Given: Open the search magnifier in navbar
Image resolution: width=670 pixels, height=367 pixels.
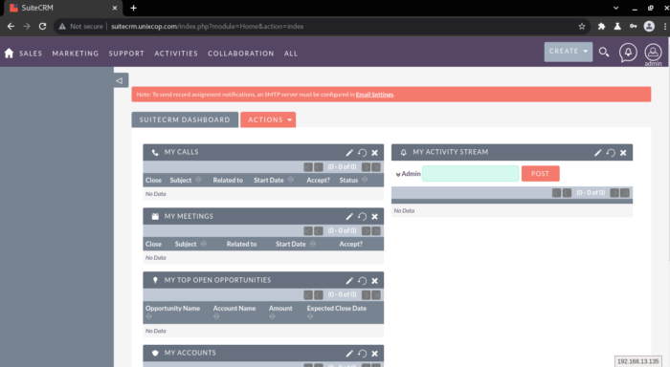Looking at the screenshot, I should pyautogui.click(x=604, y=52).
